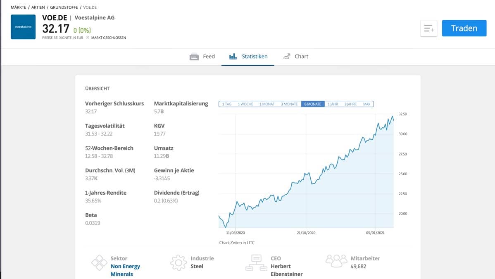Select the MAX chart range
This screenshot has height=279, width=495.
(366, 104)
